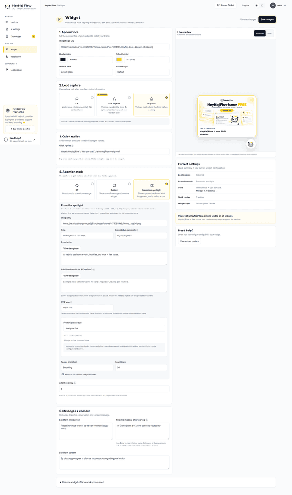This screenshot has height=495, width=292.
Task: Click the person icon on Soft capture card
Action: pyautogui.click(x=114, y=99)
